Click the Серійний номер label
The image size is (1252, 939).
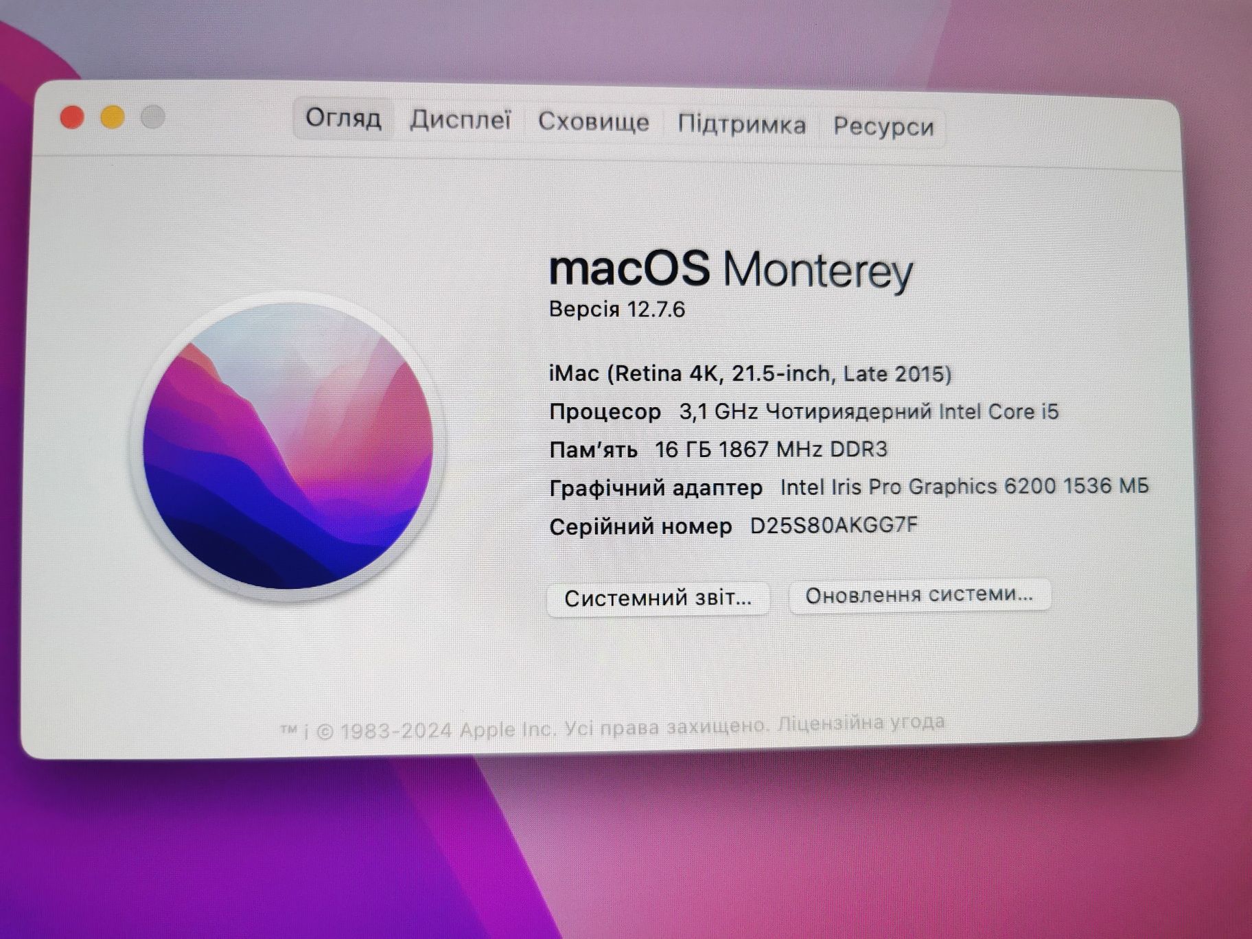(640, 526)
